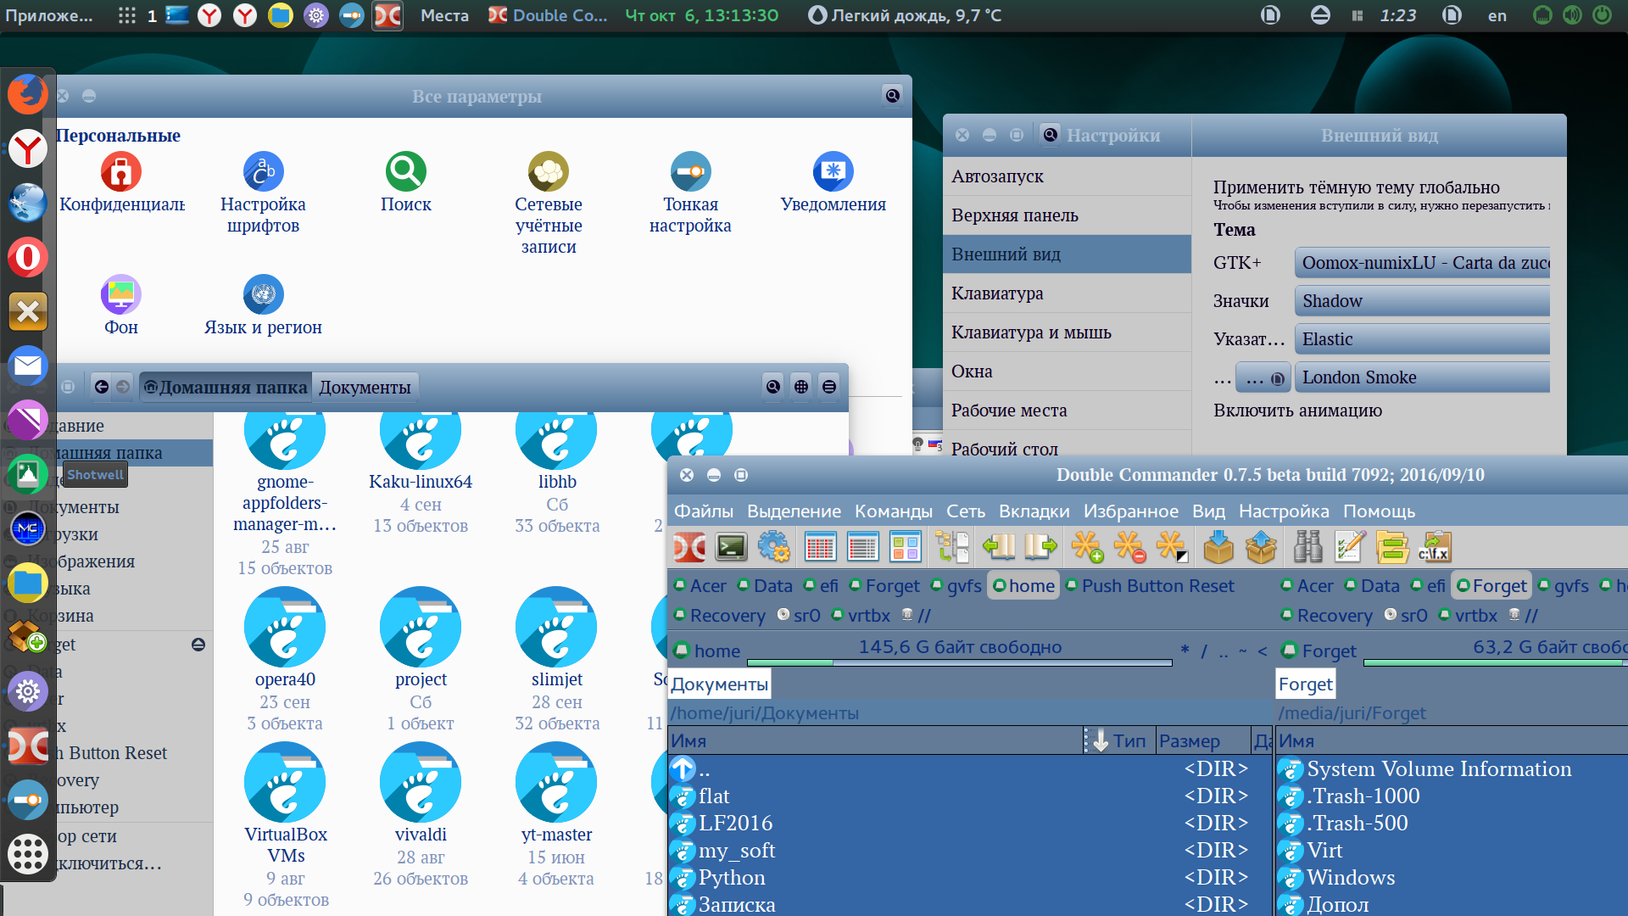Click Документы path button in file manager

coord(365,388)
